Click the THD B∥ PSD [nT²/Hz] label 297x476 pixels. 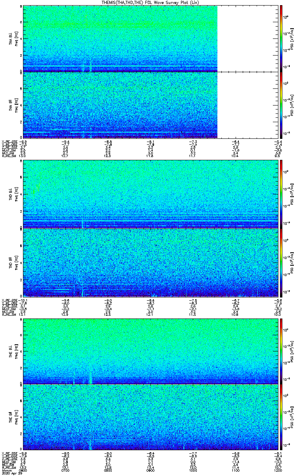click(x=292, y=262)
